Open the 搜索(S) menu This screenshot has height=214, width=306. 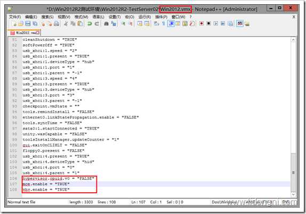click(x=47, y=17)
